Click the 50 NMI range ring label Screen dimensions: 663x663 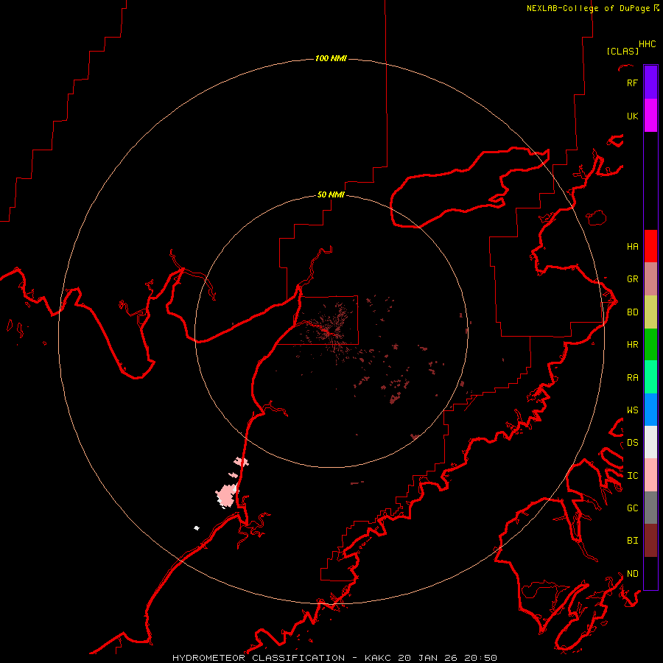tap(331, 194)
